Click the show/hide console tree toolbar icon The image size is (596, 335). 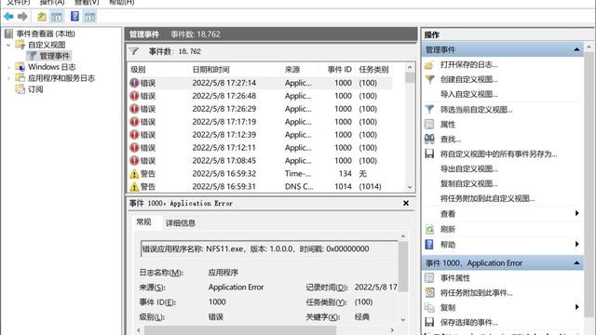tap(57, 17)
